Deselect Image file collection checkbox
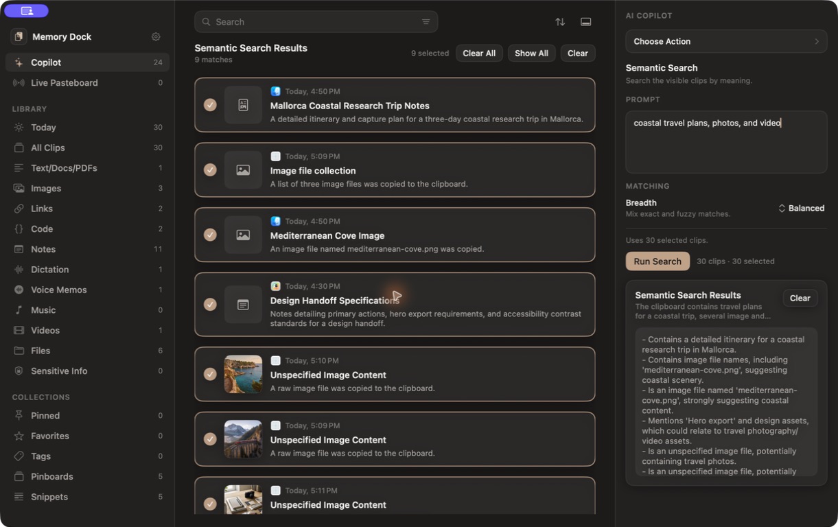Image resolution: width=838 pixels, height=527 pixels. click(210, 170)
